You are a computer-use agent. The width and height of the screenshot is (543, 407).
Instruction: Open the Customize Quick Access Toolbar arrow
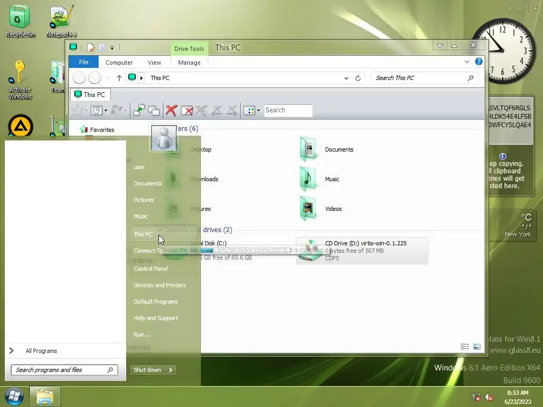[112, 48]
